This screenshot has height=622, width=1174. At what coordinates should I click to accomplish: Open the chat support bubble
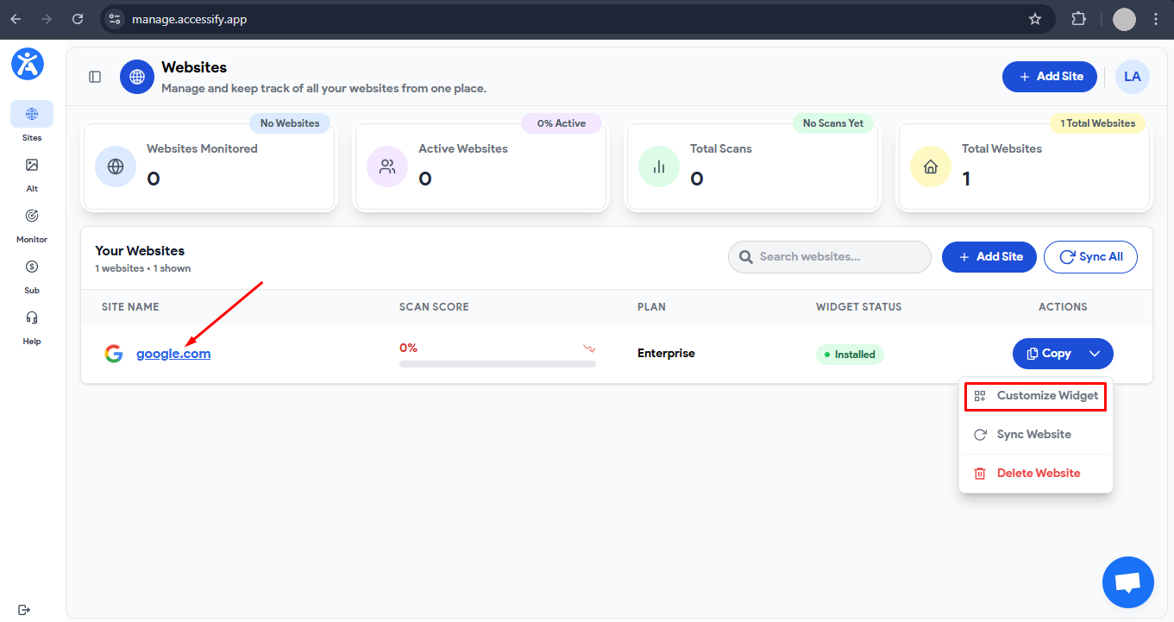coord(1127,581)
